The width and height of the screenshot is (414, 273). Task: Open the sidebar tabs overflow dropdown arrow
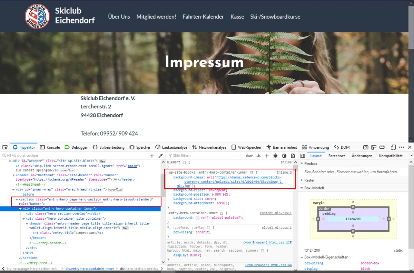pos(411,156)
